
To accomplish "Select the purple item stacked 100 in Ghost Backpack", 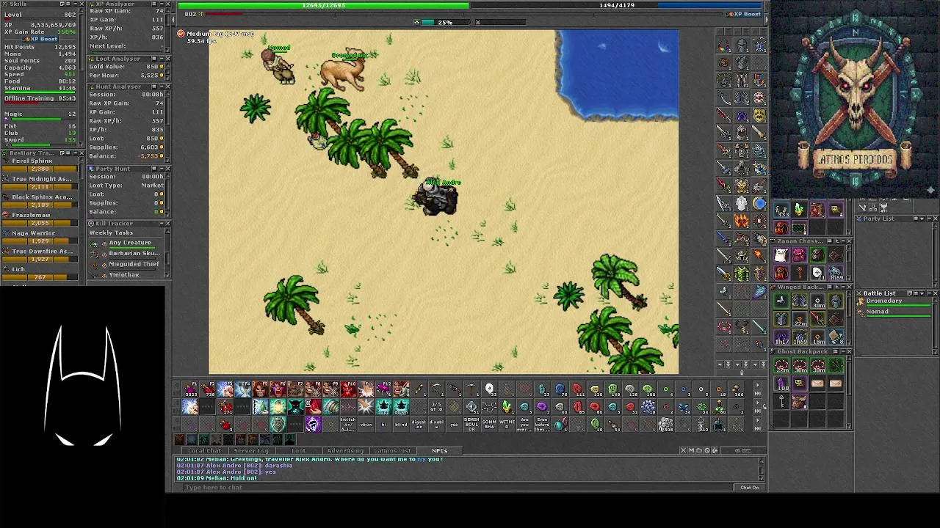I will pos(781,383).
